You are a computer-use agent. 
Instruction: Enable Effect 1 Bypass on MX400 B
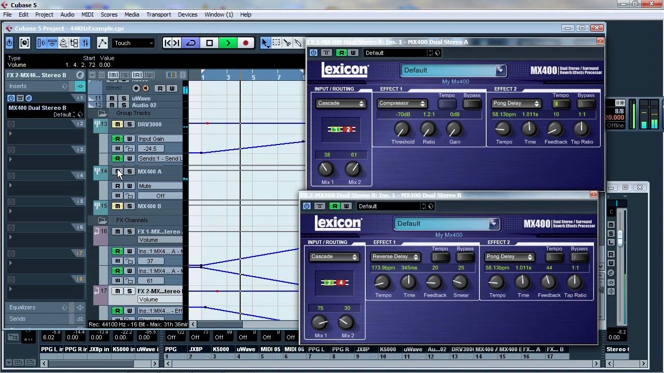pyautogui.click(x=465, y=257)
